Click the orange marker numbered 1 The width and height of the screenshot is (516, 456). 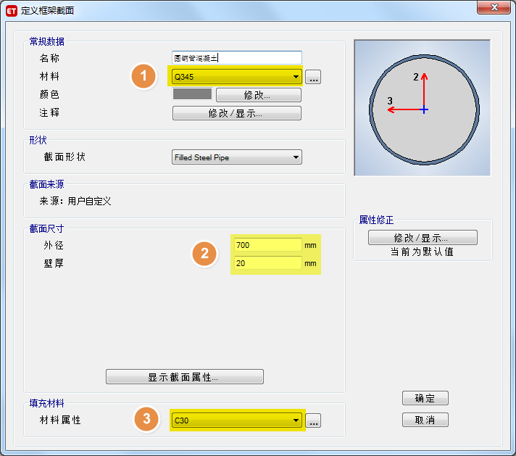(143, 77)
